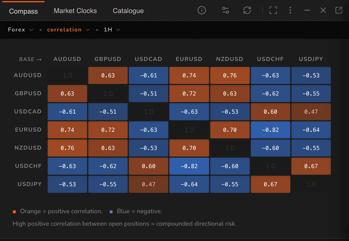
Task: Click EURUSD row, NZDUSD column cell 0.70
Action: pyautogui.click(x=230, y=130)
